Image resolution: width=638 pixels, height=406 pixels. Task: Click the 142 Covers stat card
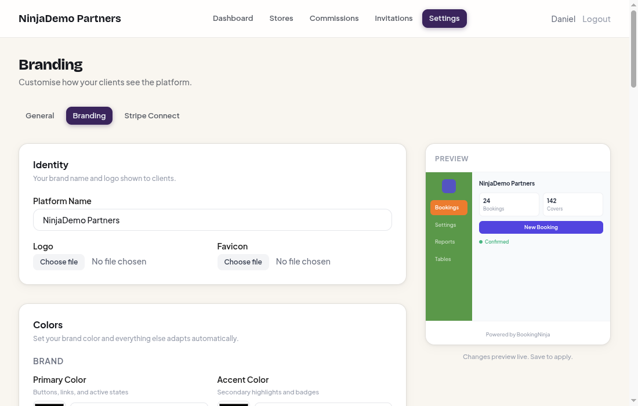pos(573,204)
